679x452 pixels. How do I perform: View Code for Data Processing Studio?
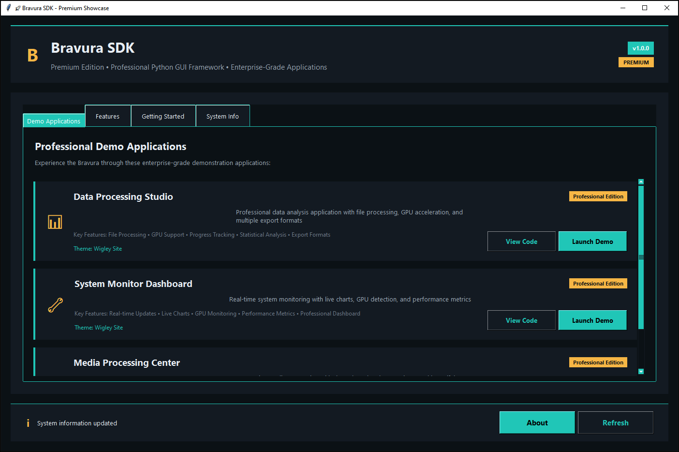[521, 241]
